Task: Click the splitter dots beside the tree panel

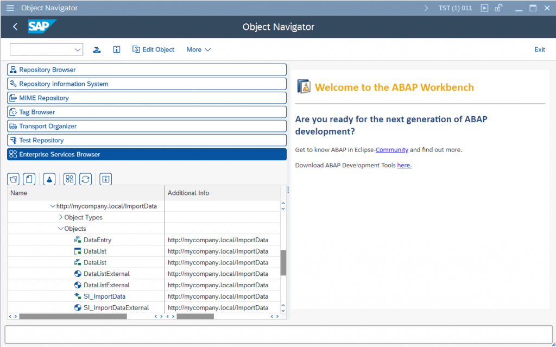Action: tap(288, 190)
